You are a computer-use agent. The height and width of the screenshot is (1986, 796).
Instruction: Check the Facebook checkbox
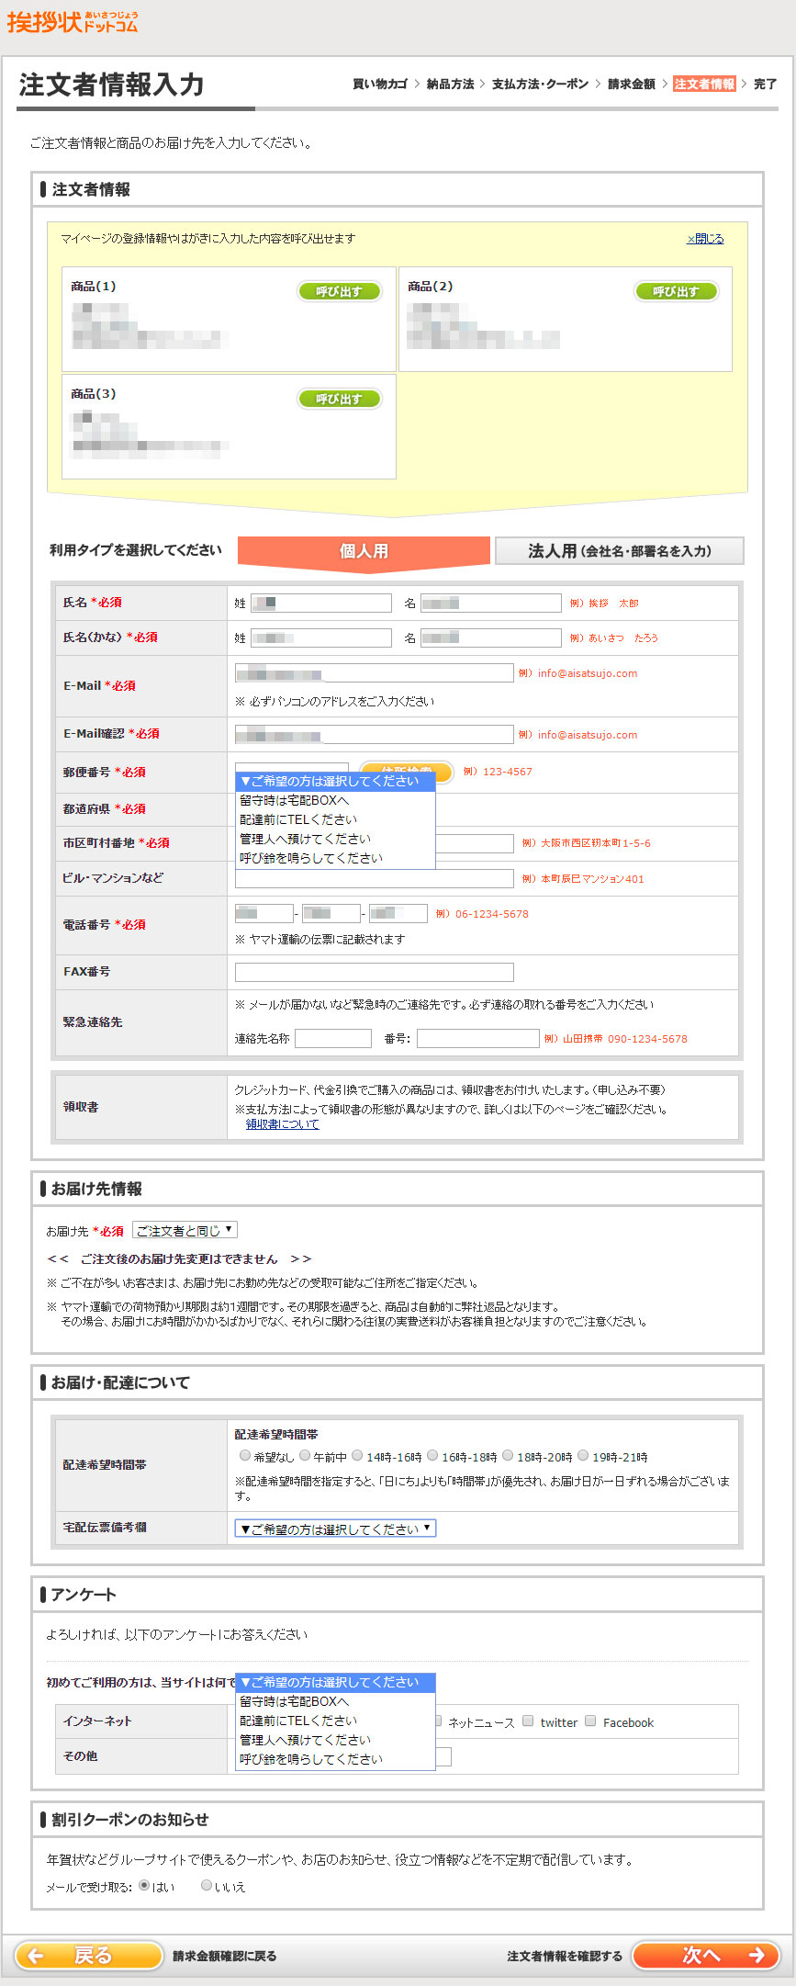(x=590, y=1721)
